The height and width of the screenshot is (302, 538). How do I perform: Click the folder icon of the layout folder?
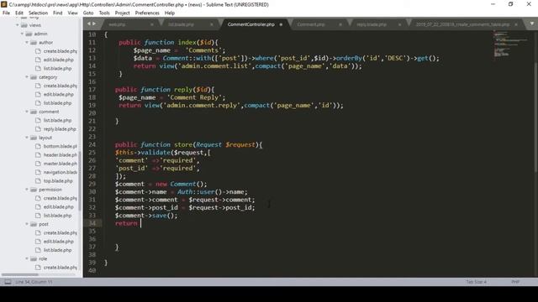pos(34,138)
